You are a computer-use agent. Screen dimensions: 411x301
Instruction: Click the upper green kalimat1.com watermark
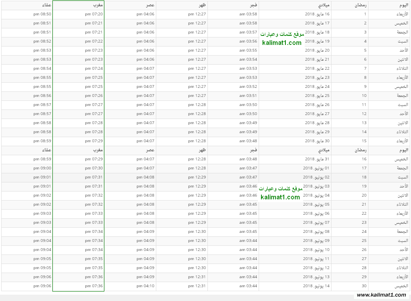click(x=282, y=43)
